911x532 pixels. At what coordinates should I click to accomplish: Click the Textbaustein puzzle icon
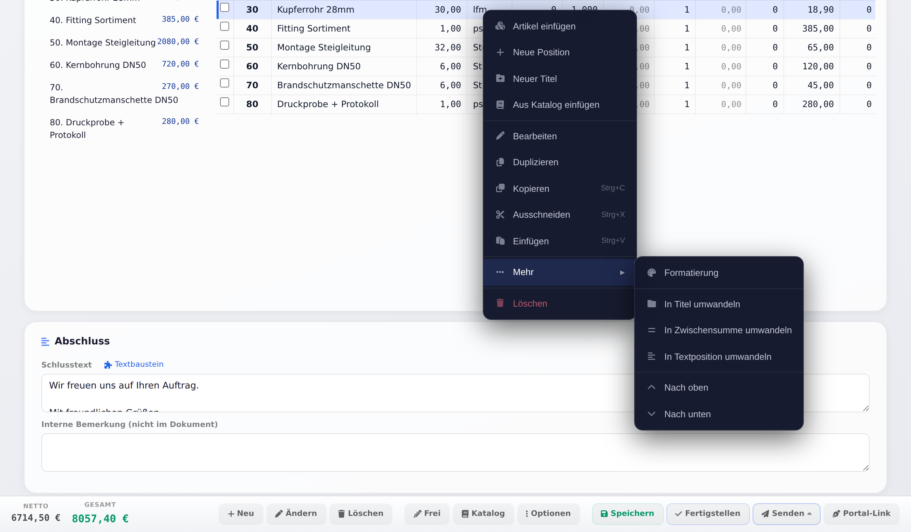coord(108,365)
